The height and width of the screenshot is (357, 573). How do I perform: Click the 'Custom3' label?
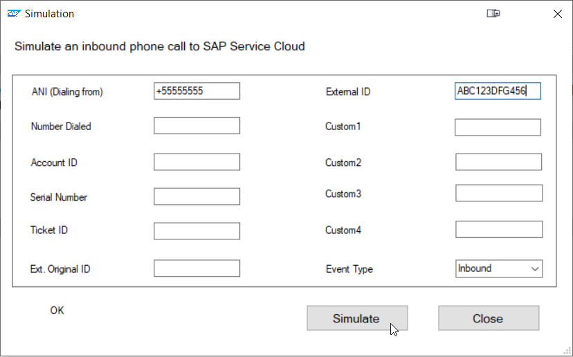(343, 194)
